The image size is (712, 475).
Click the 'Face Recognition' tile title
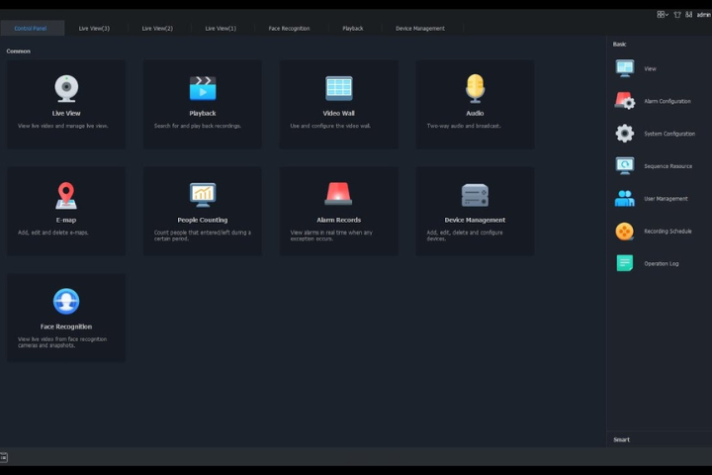pyautogui.click(x=66, y=327)
